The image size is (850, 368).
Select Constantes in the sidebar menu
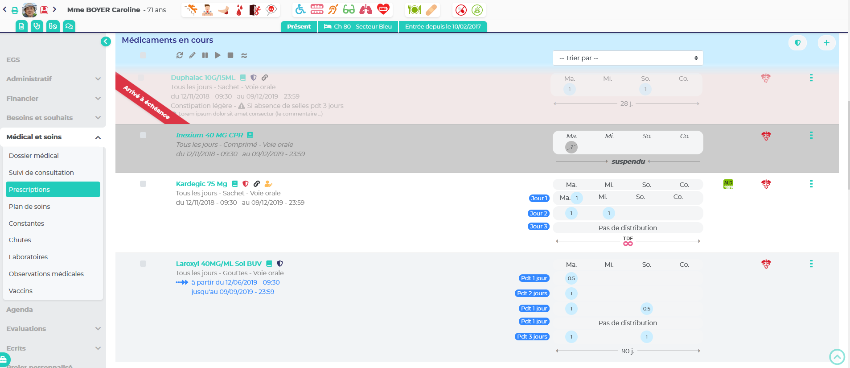pyautogui.click(x=26, y=223)
